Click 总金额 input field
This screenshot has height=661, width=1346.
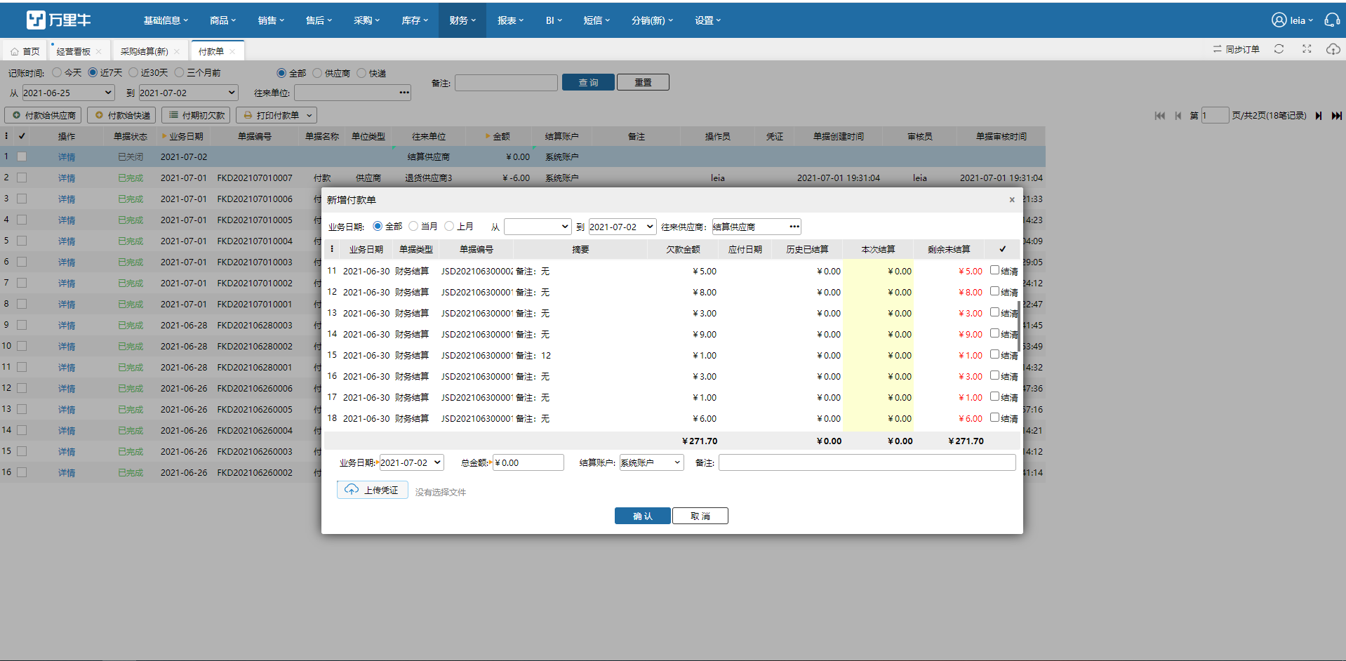[x=528, y=462]
